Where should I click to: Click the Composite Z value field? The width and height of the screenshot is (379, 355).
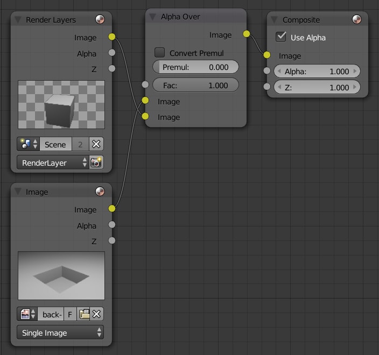tap(317, 87)
